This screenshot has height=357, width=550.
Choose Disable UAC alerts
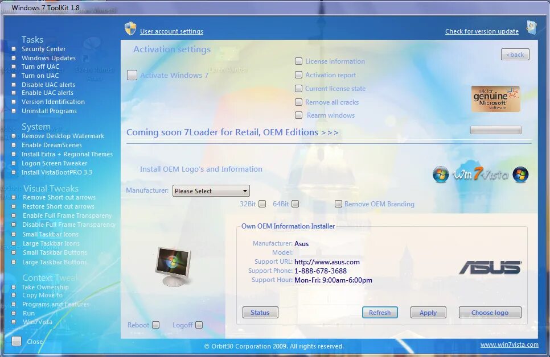coord(48,85)
